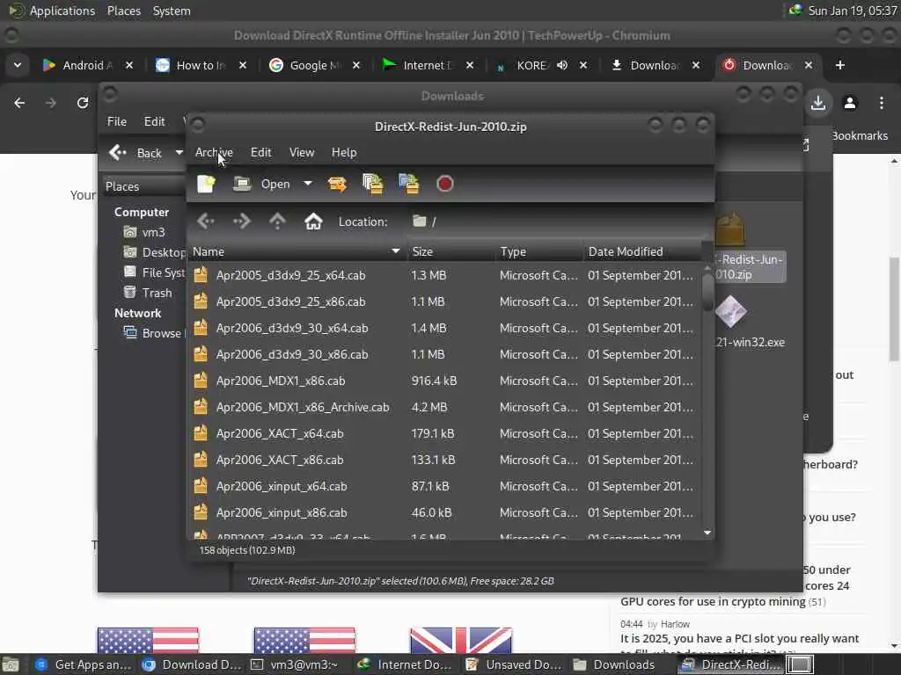The width and height of the screenshot is (901, 675).
Task: Click the archive file list scrollbar handle
Action: pyautogui.click(x=707, y=293)
